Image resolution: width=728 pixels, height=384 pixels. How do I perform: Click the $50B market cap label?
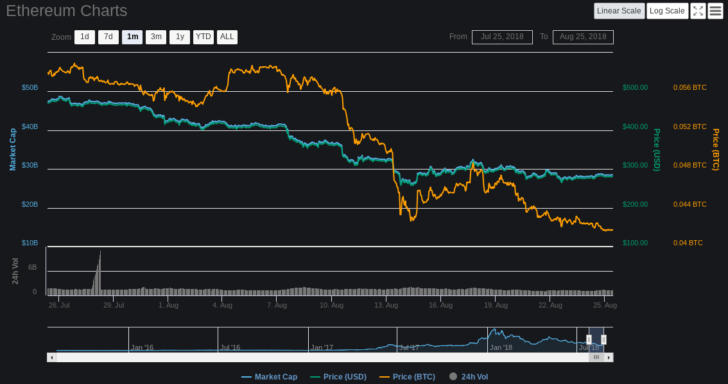coord(30,88)
